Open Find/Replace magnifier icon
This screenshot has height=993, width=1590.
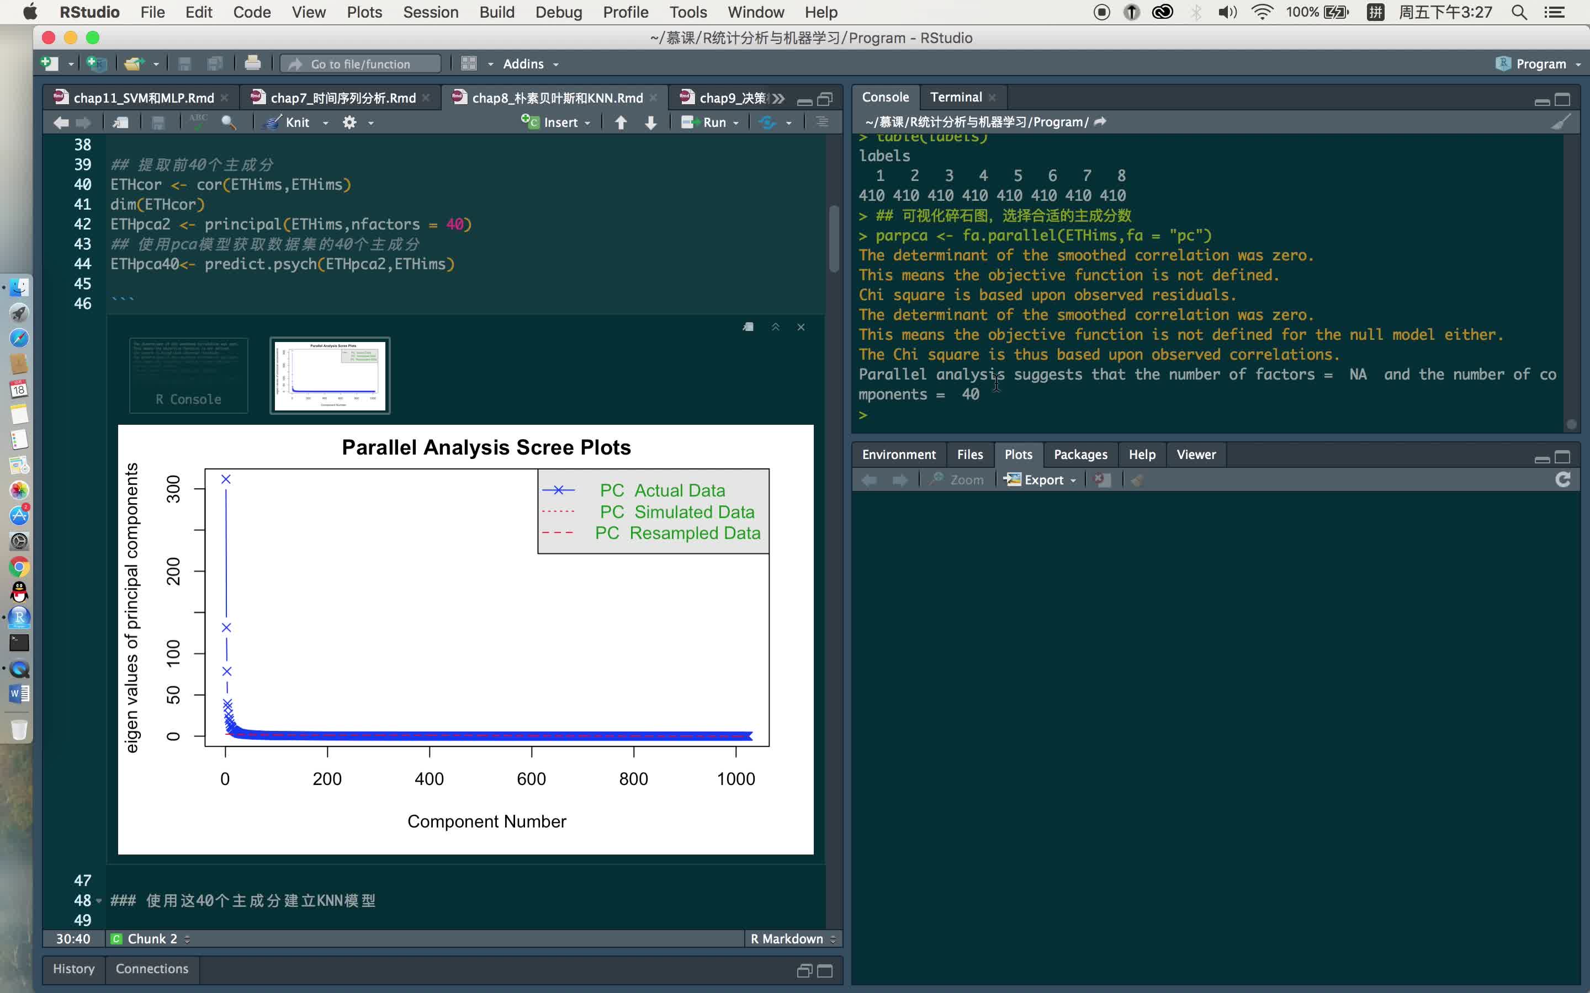coord(229,123)
